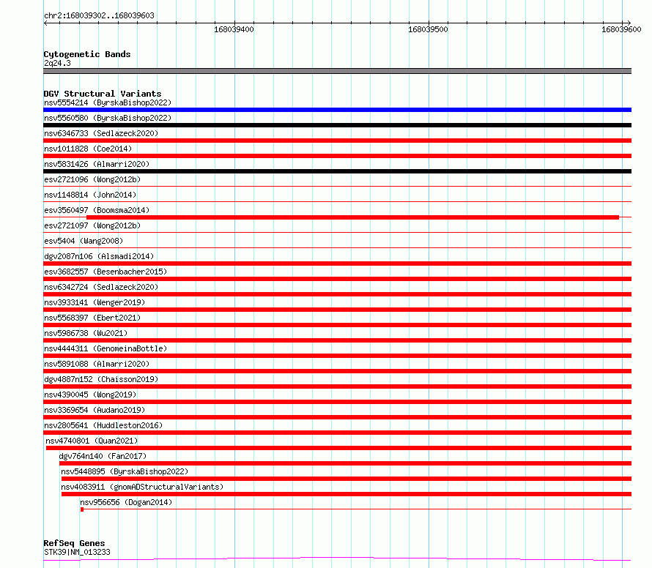Viewport: 652px width, 568px height.
Task: Select variant nsv5560580 (ByrskaBishop2022)
Action: click(108, 118)
